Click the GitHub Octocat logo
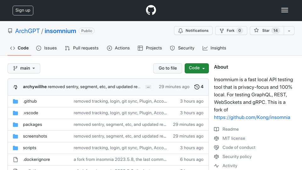Image resolution: width=302 pixels, height=170 pixels. [151, 10]
